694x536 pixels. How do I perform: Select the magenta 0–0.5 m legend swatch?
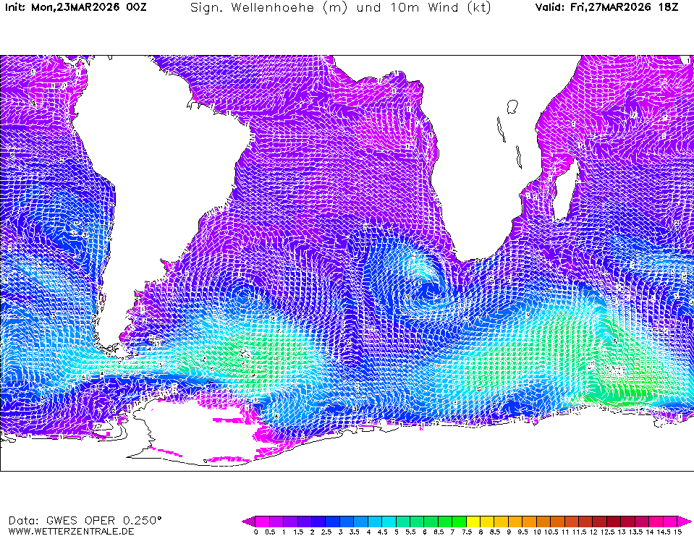(263, 521)
